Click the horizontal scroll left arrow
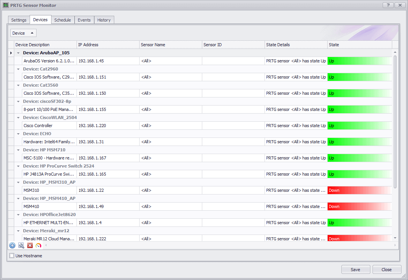 pos(46,245)
